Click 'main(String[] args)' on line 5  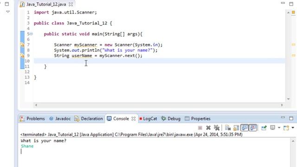click(116, 34)
